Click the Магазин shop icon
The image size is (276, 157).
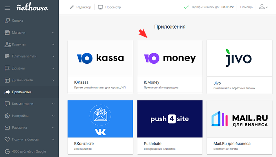tap(7, 32)
